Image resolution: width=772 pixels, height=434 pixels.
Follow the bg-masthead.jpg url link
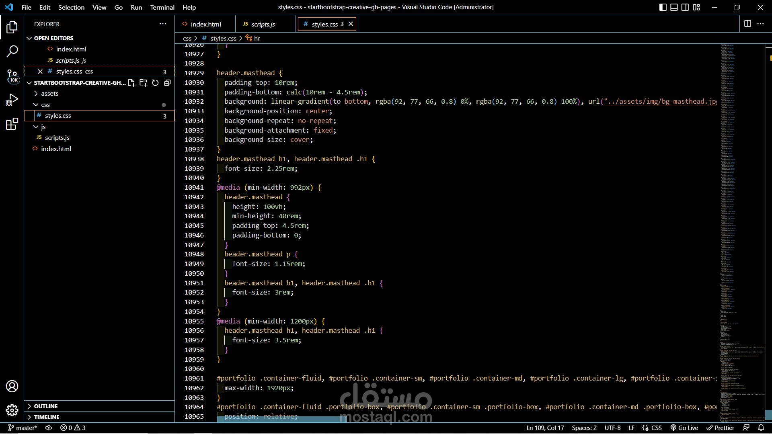coord(661,102)
